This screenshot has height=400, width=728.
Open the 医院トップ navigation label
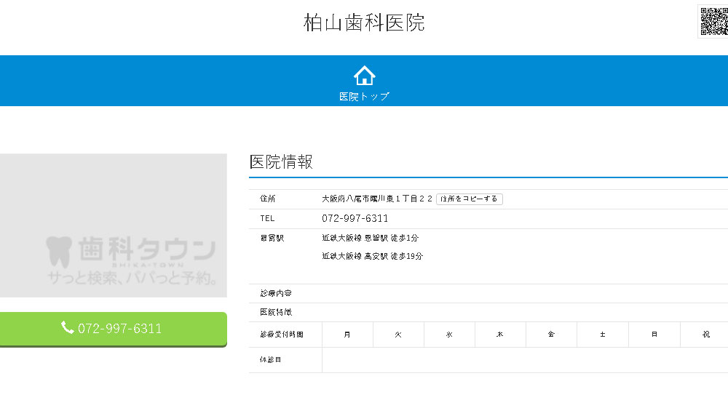tap(364, 96)
